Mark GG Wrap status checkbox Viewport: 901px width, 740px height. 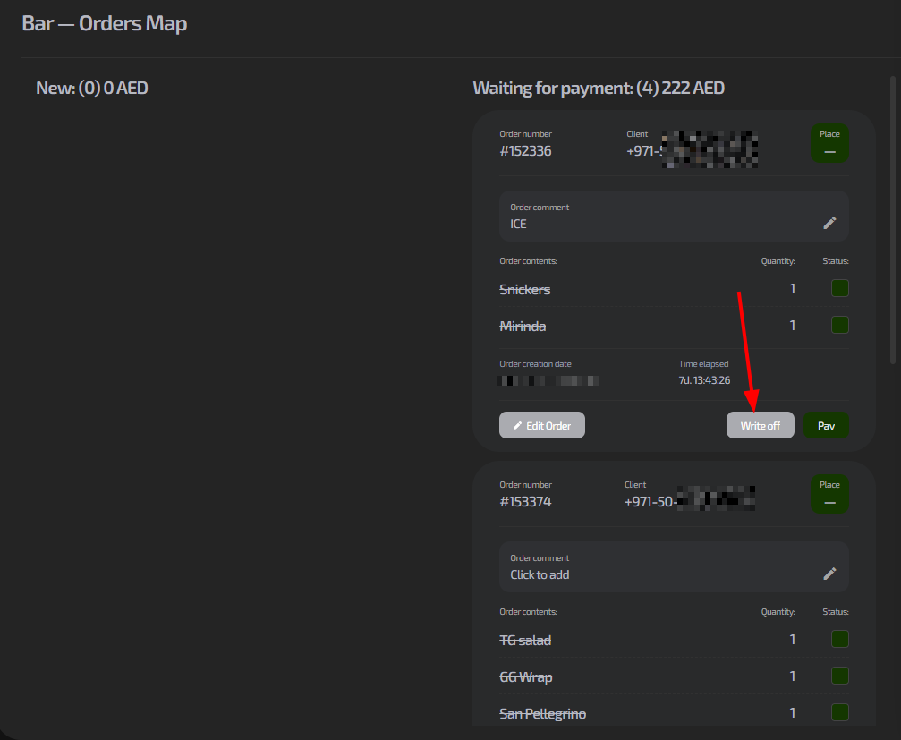[x=839, y=676]
